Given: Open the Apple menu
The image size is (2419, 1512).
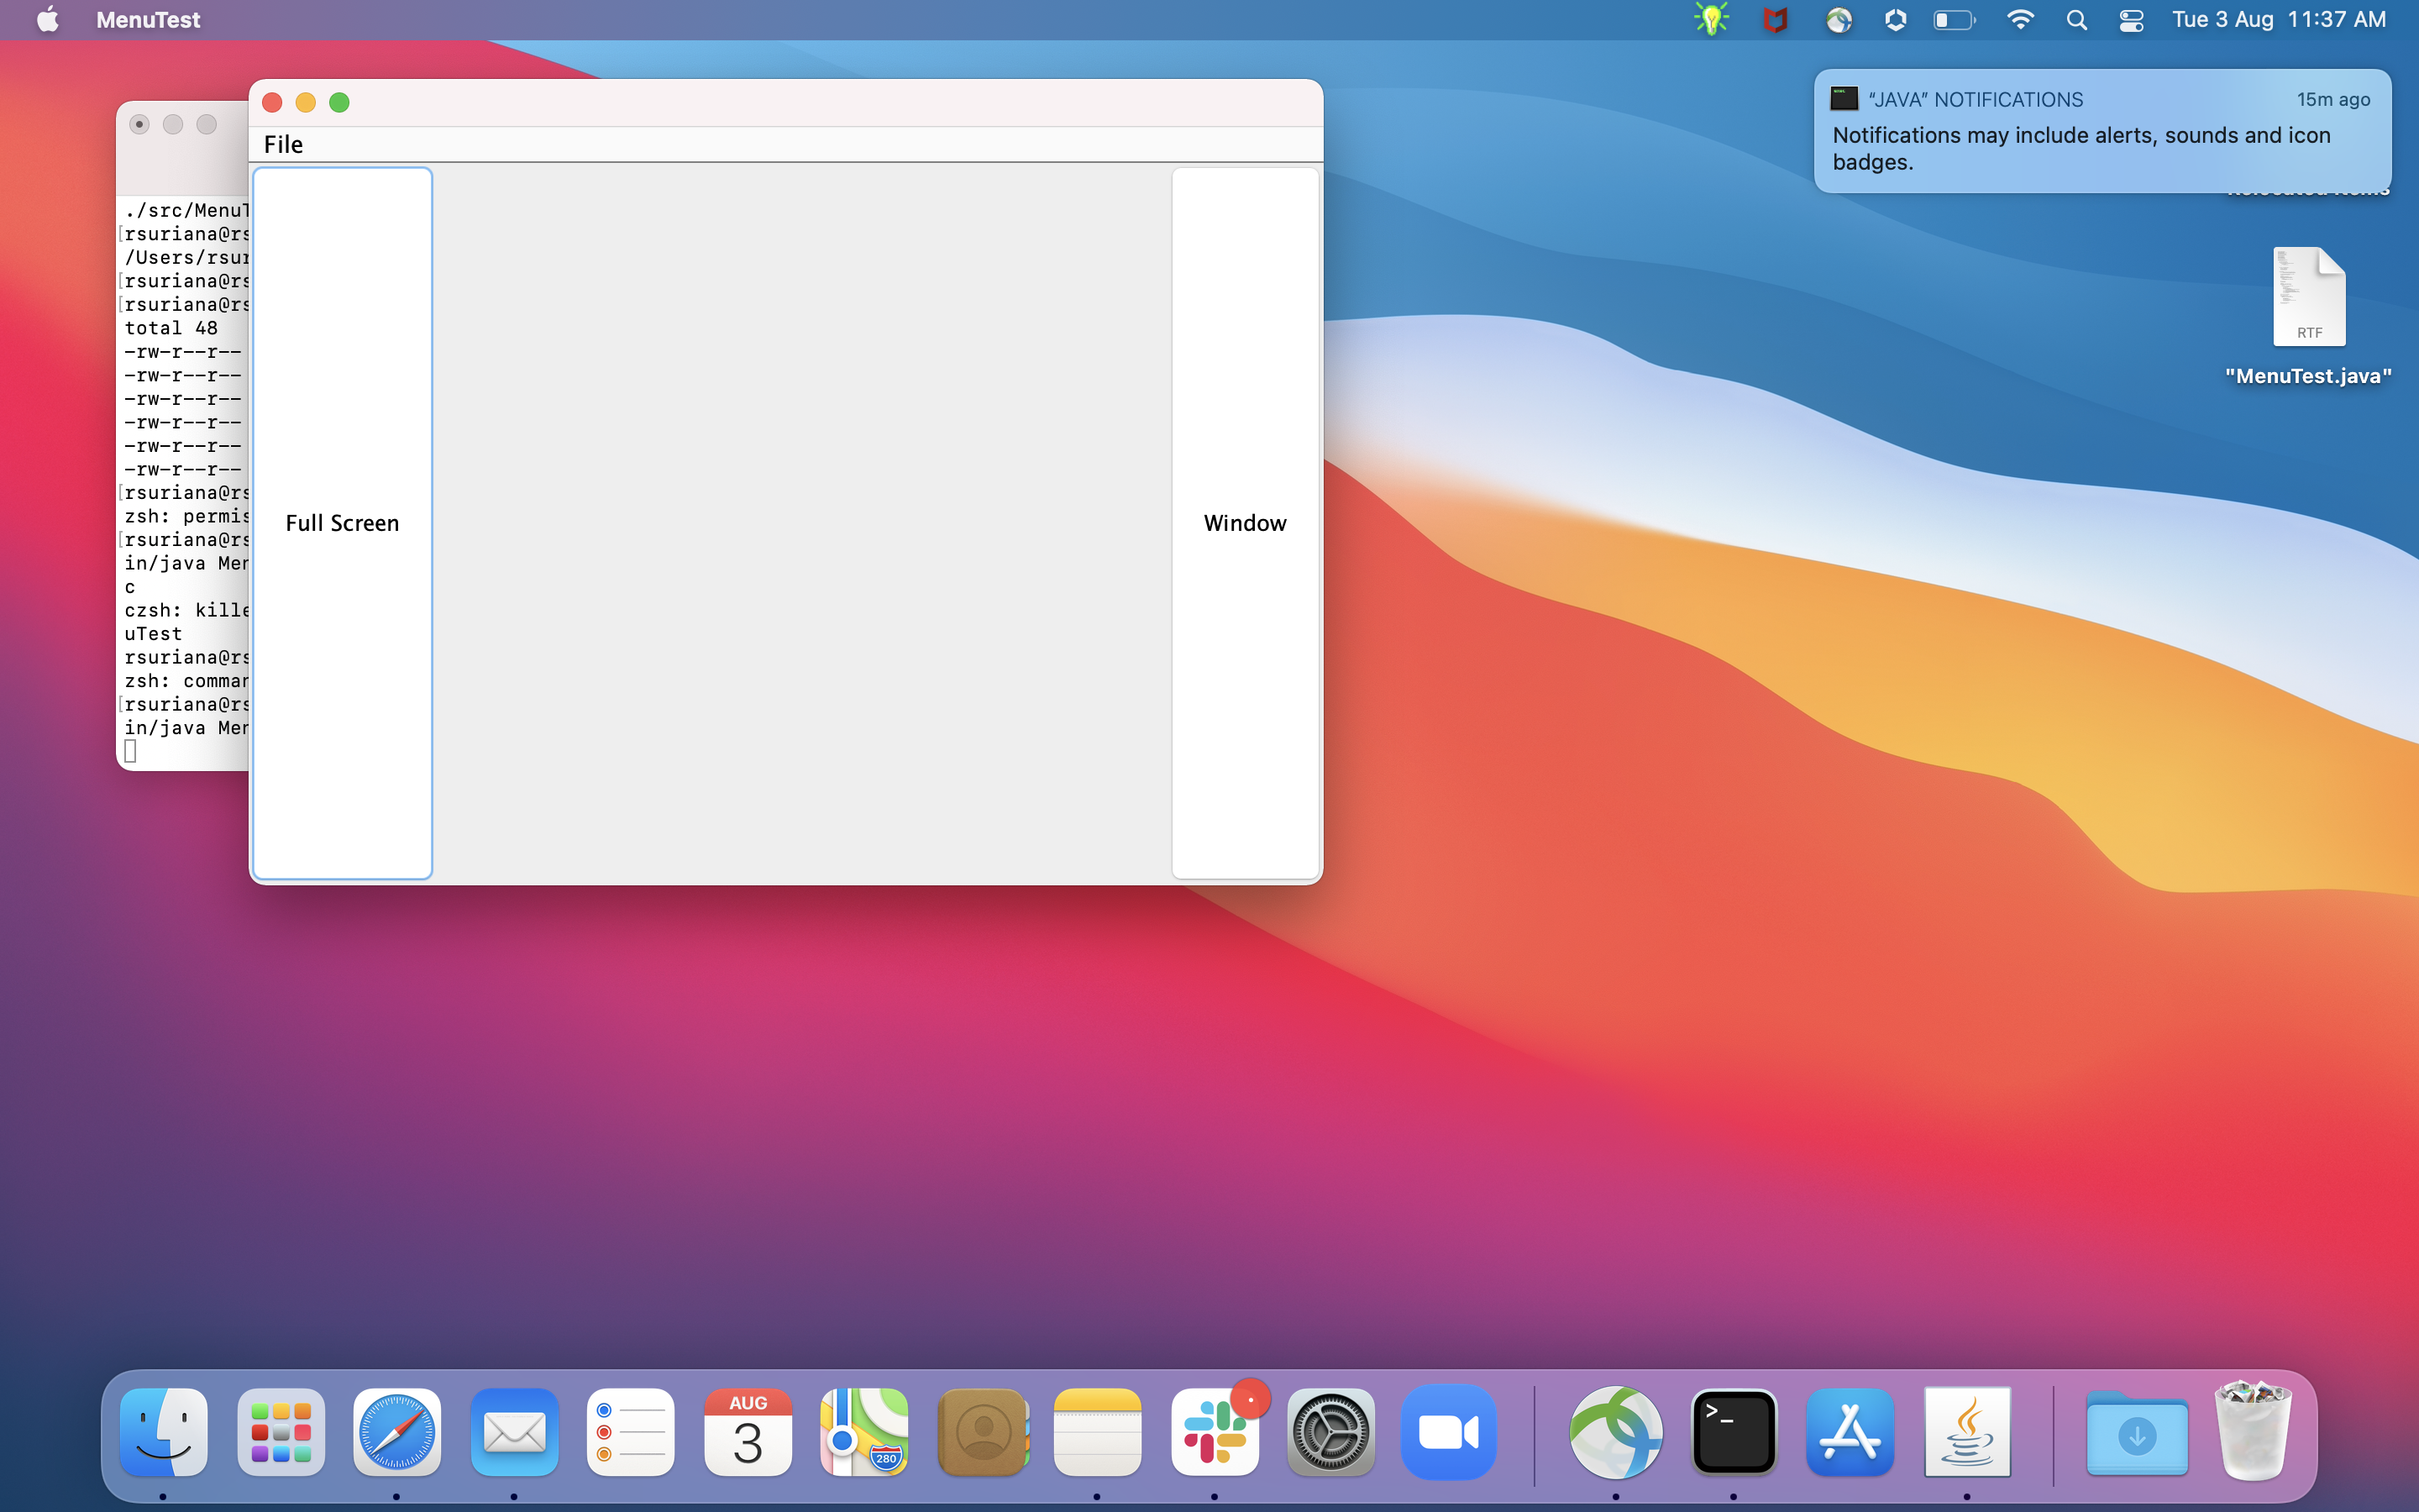Looking at the screenshot, I should click(x=47, y=20).
